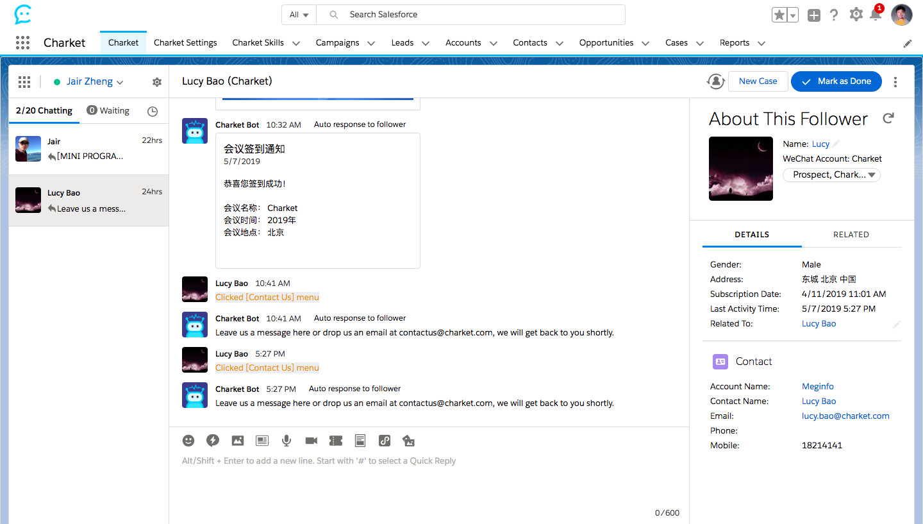The width and height of the screenshot is (923, 524).
Task: Open the Charket Settings tab
Action: pyautogui.click(x=185, y=43)
